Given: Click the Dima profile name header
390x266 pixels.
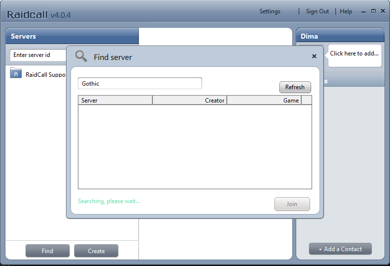Looking at the screenshot, I should (x=309, y=36).
